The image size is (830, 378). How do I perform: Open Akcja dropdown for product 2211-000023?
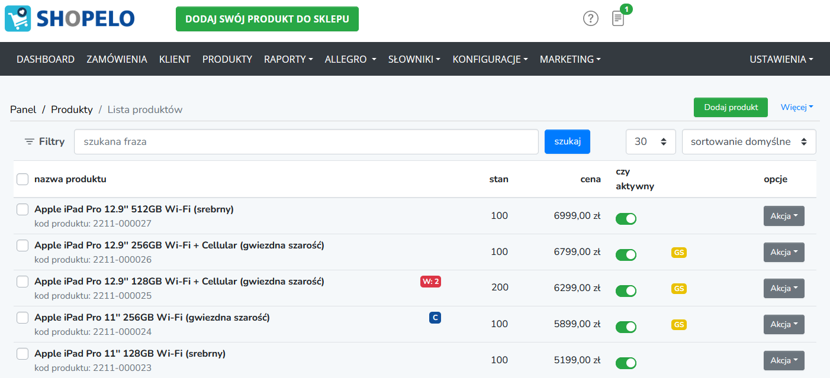[x=784, y=361]
